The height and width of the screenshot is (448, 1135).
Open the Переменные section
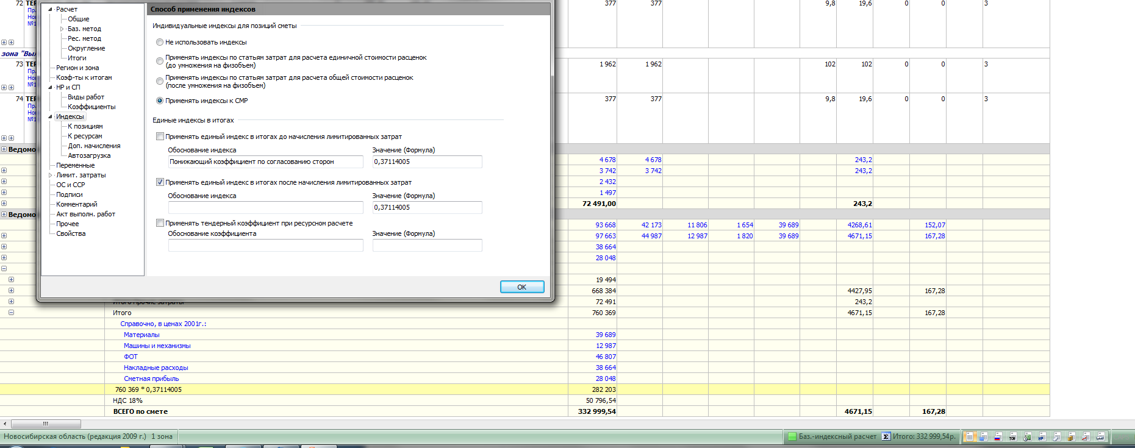76,166
